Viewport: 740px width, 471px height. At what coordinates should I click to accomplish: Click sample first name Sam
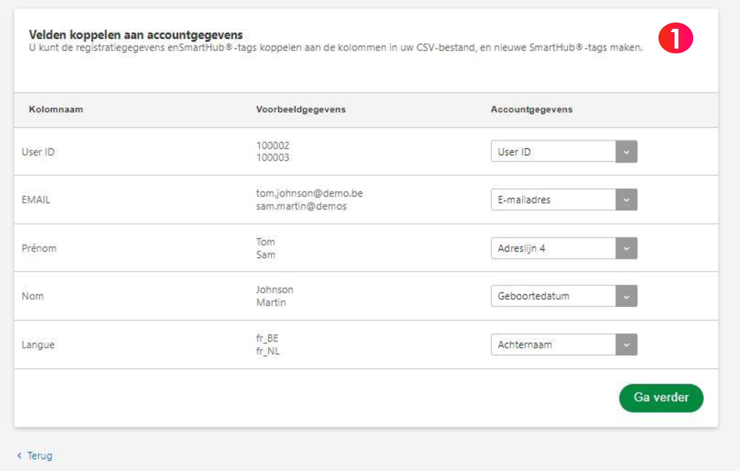[266, 255]
